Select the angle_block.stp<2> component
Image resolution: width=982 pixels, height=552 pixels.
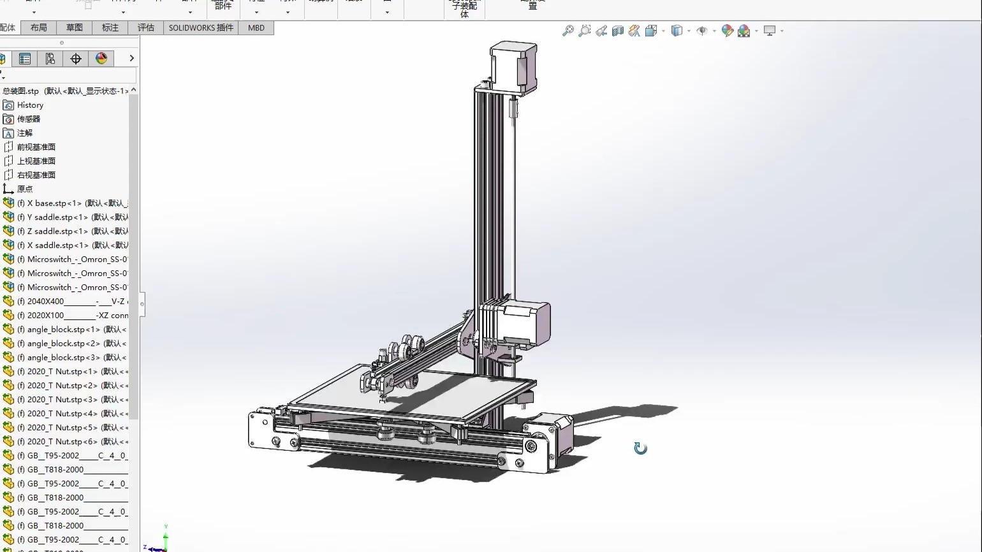(x=64, y=344)
